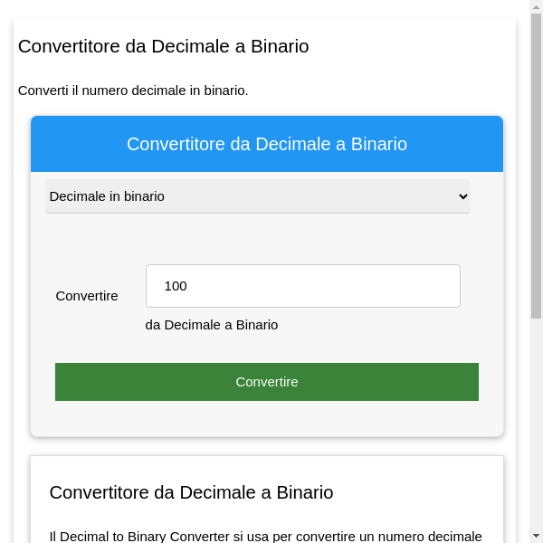Click the top page heading above the subtitle

163,46
